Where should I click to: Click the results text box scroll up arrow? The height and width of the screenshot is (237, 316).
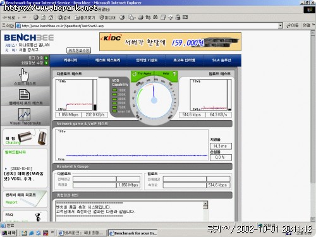point(205,204)
